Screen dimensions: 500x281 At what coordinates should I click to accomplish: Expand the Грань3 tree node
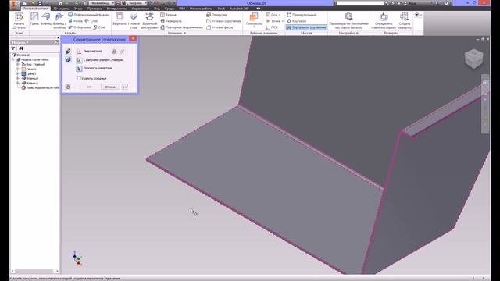pos(18,73)
